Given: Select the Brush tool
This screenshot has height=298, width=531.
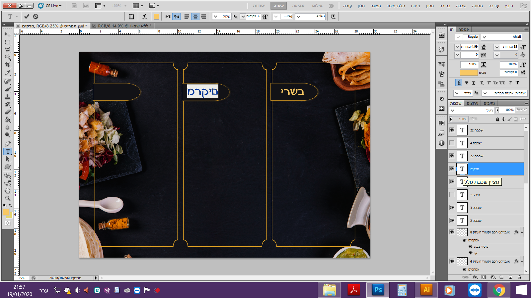Looking at the screenshot, I should pos(8,89).
